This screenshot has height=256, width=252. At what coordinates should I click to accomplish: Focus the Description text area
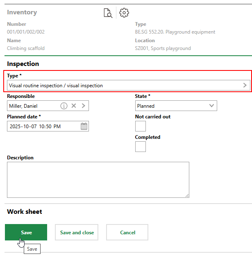(x=98, y=180)
